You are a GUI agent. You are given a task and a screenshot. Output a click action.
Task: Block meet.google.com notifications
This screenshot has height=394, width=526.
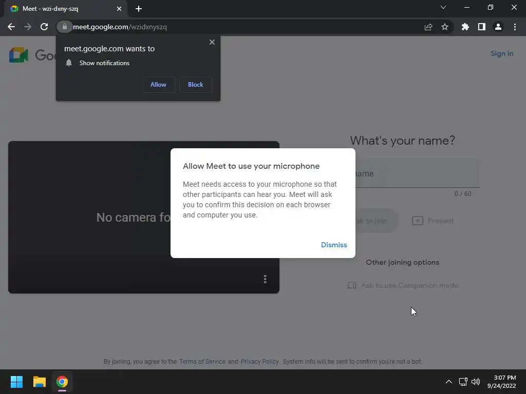tap(196, 85)
